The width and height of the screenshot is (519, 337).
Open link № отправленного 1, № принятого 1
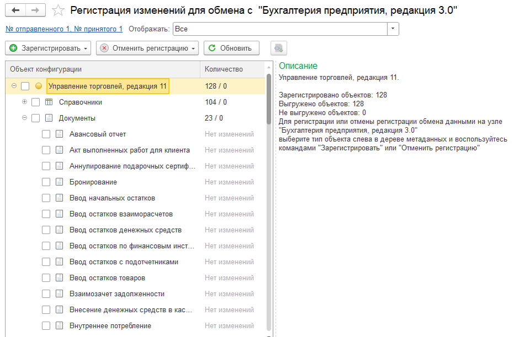[x=64, y=29]
